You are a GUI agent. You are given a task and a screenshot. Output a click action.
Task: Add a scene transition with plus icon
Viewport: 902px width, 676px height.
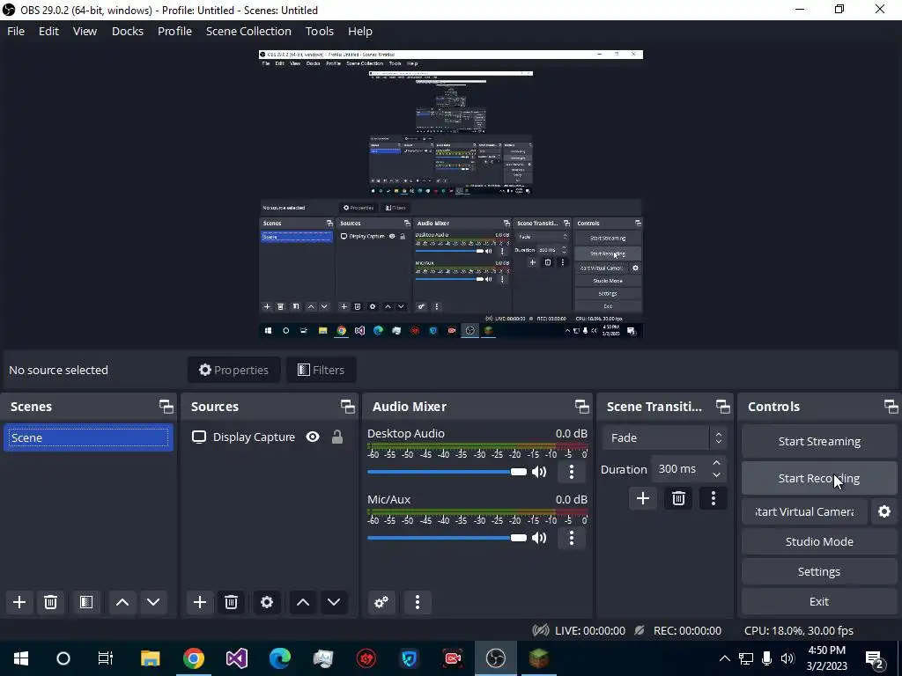coord(642,498)
